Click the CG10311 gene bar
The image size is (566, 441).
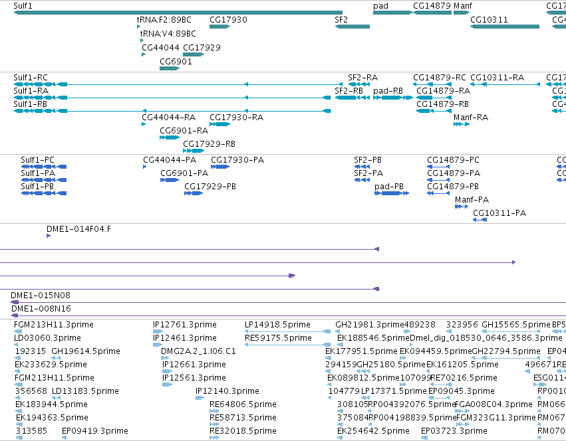point(505,27)
